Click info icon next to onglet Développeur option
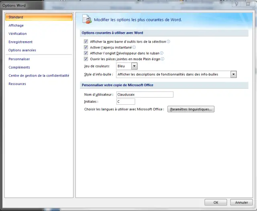Image resolution: width=257 pixels, height=211 pixels. click(161, 53)
